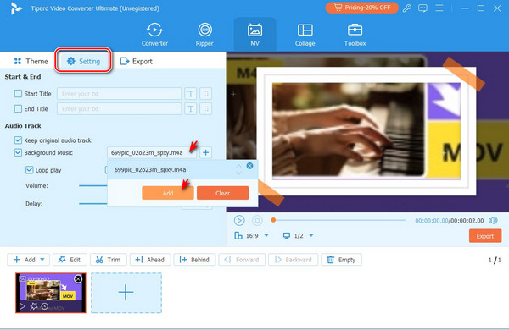Switch to the Theme tab
Screen dimensions: 509x330
[x=31, y=61]
